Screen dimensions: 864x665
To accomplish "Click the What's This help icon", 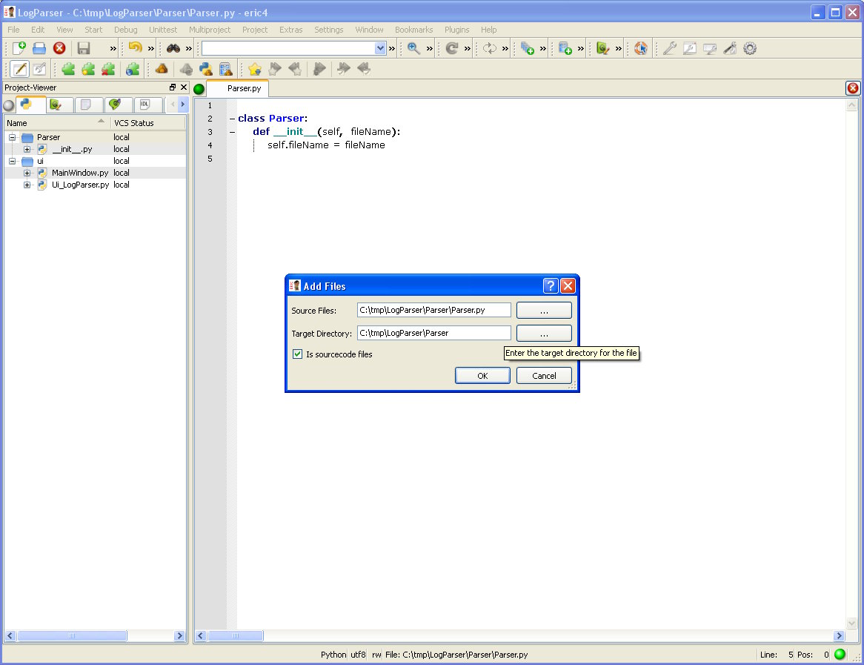I will (641, 48).
